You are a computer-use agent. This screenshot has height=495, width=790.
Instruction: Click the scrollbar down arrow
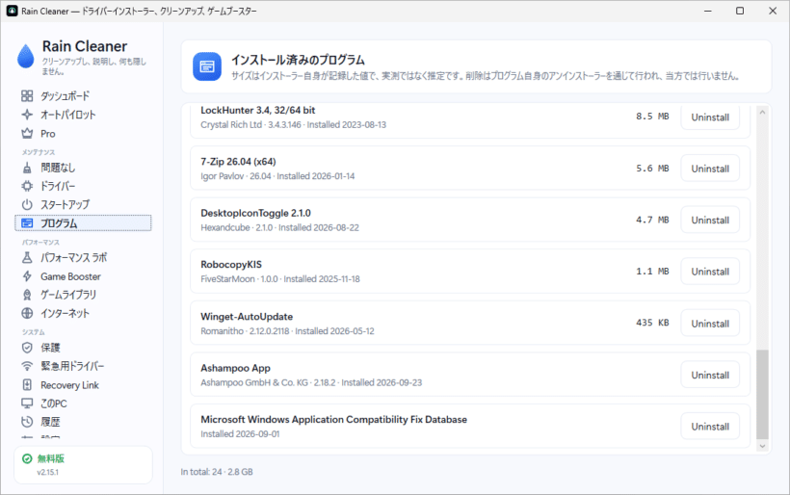[762, 446]
